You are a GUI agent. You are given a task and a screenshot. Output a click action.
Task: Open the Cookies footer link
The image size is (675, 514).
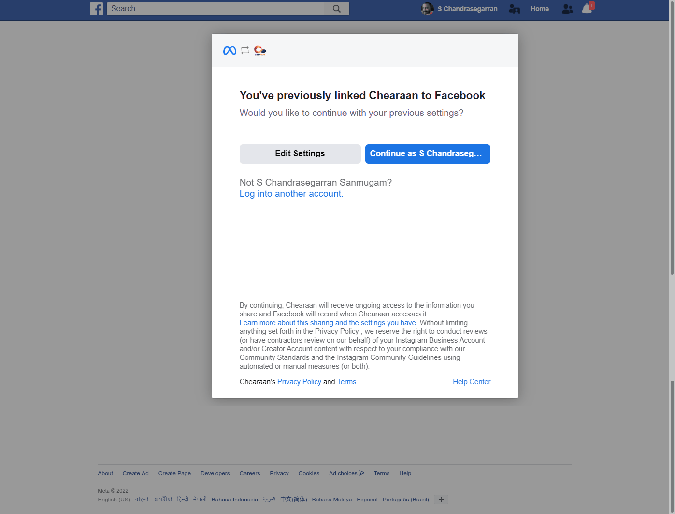[x=309, y=473]
